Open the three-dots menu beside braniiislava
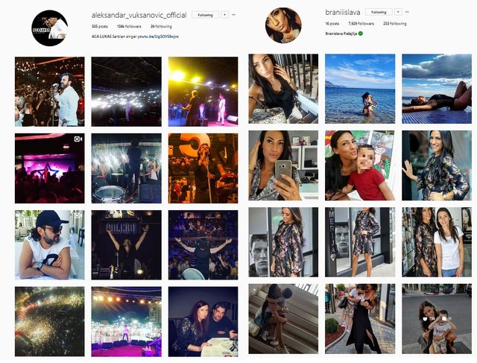Screen dimensions: 477x363 (407, 12)
